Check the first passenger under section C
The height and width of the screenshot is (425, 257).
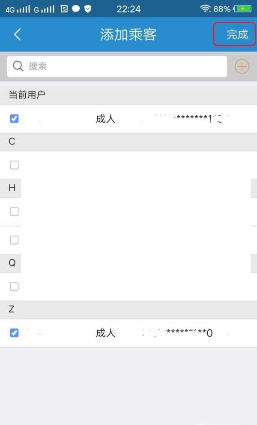tap(14, 165)
